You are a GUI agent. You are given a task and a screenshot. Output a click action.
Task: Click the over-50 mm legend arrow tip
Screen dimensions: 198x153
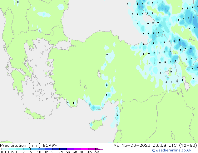(x=99, y=149)
